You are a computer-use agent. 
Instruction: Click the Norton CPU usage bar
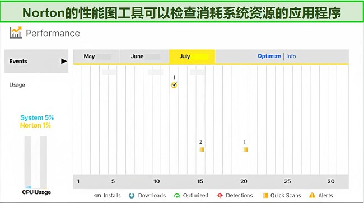tap(44, 162)
